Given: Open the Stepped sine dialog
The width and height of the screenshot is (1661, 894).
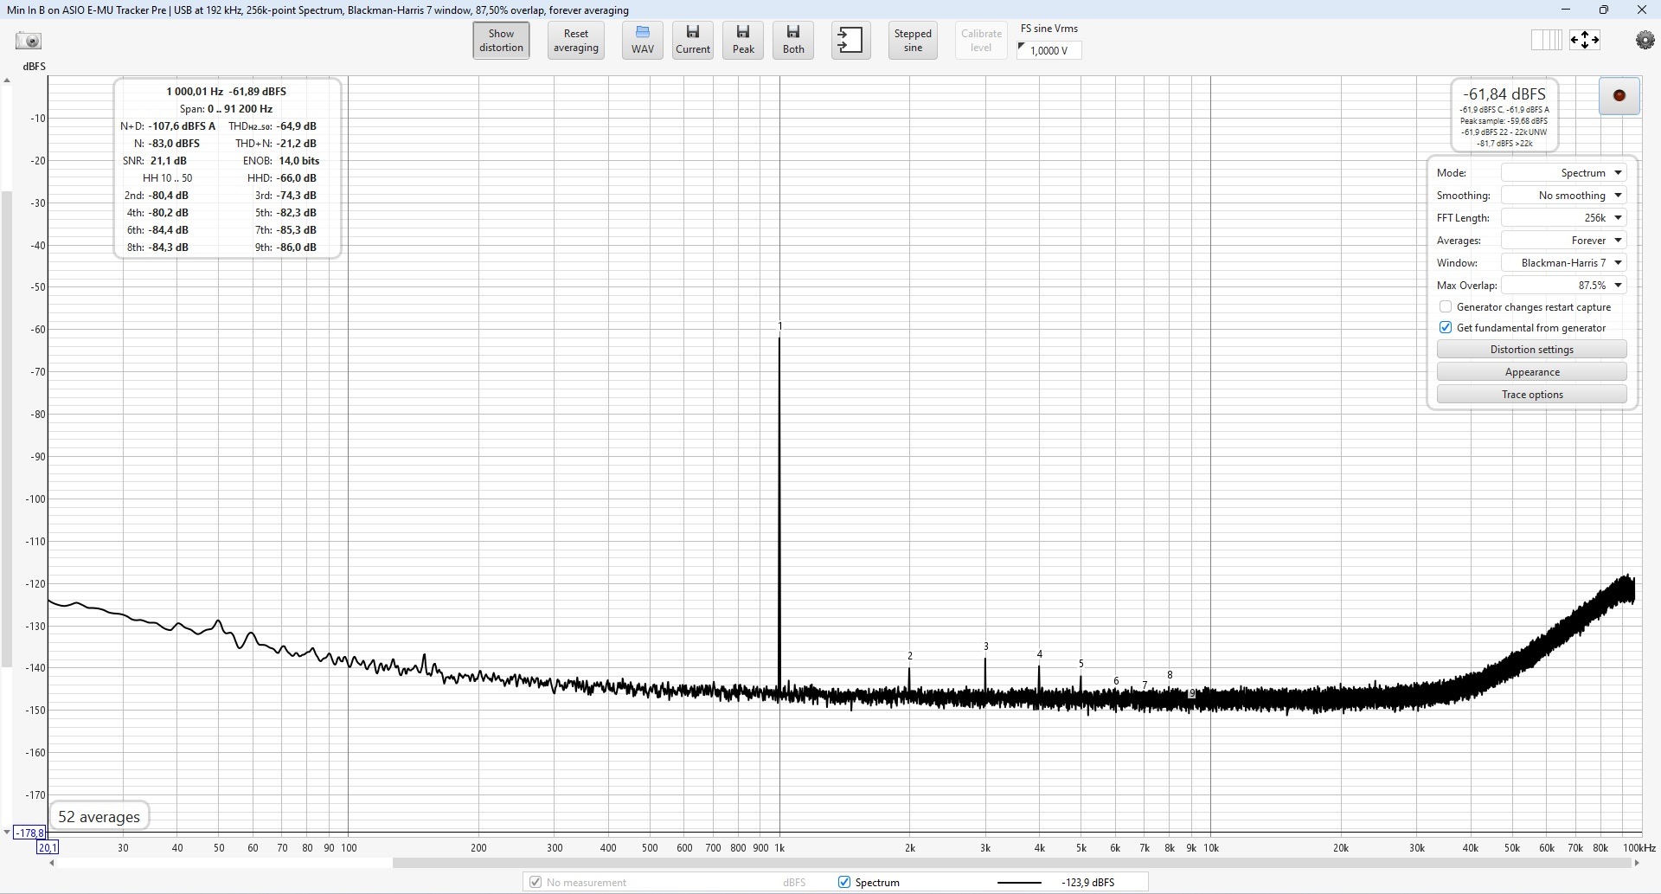Looking at the screenshot, I should pos(913,41).
